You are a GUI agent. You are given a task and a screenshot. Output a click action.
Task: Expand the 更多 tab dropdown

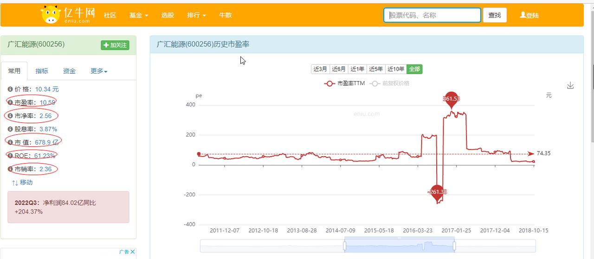coord(99,71)
